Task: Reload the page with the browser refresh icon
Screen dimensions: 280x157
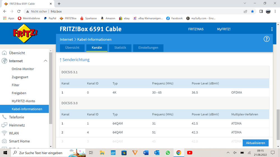Action: coord(19,11)
